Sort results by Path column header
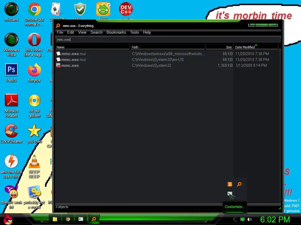This screenshot has height=225, width=301. (168, 47)
